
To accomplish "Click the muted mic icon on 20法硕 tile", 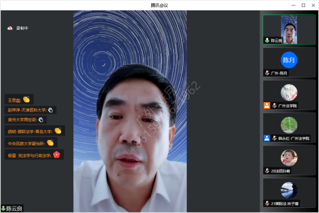I will click(x=267, y=171).
